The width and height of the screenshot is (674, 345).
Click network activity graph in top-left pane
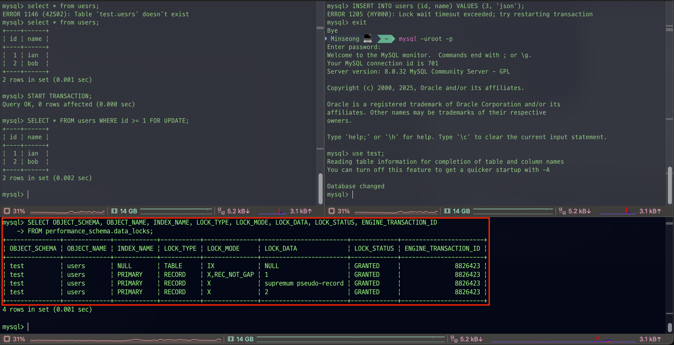[x=272, y=211]
